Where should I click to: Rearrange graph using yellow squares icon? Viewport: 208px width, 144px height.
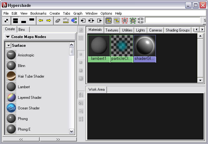[66, 21]
